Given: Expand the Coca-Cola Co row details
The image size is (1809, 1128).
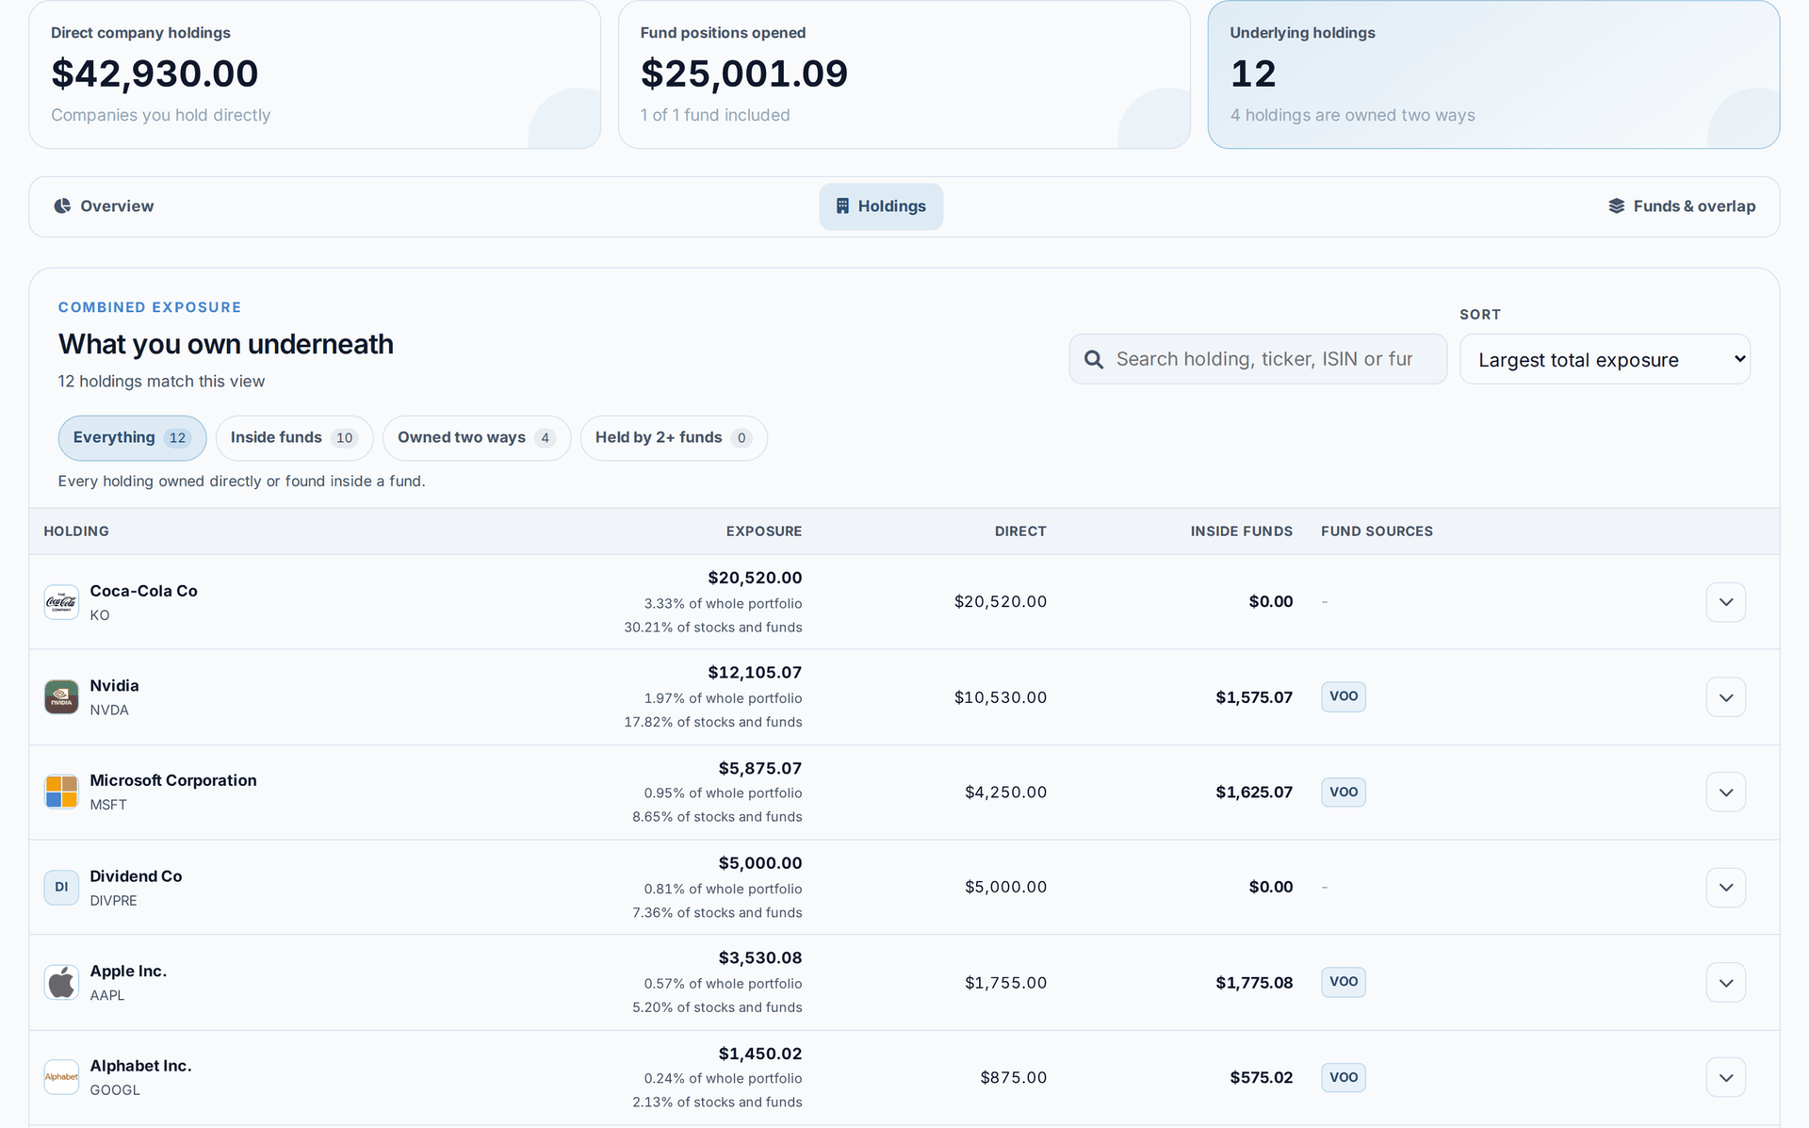Looking at the screenshot, I should click(1725, 602).
